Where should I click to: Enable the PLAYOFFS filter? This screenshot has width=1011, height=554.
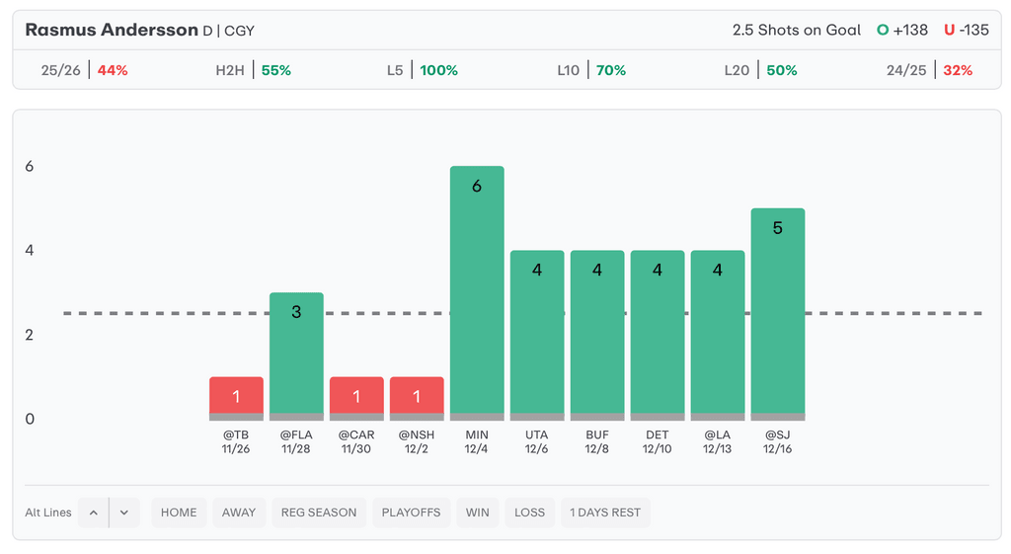click(x=411, y=513)
